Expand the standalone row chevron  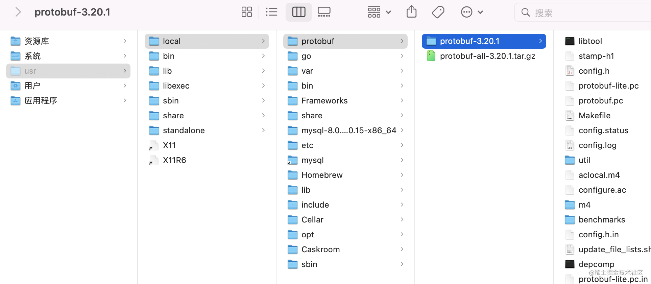263,131
